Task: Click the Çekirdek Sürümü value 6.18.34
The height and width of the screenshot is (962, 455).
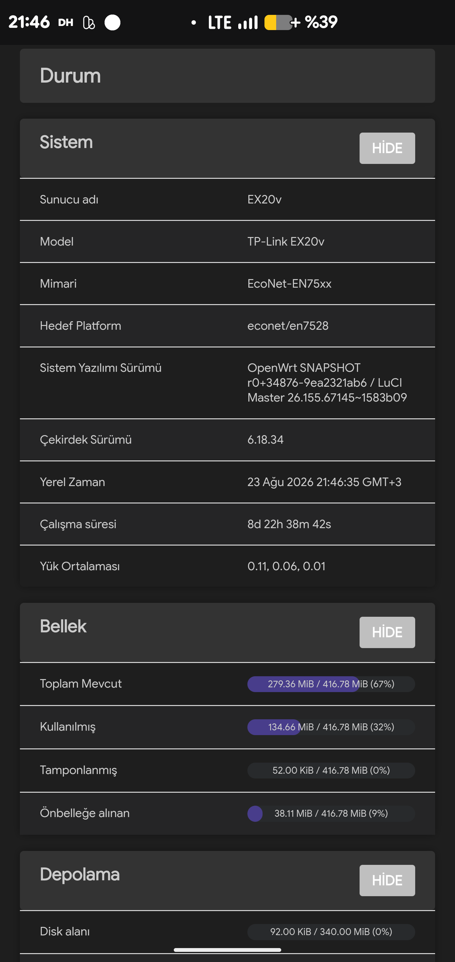Action: pyautogui.click(x=265, y=440)
